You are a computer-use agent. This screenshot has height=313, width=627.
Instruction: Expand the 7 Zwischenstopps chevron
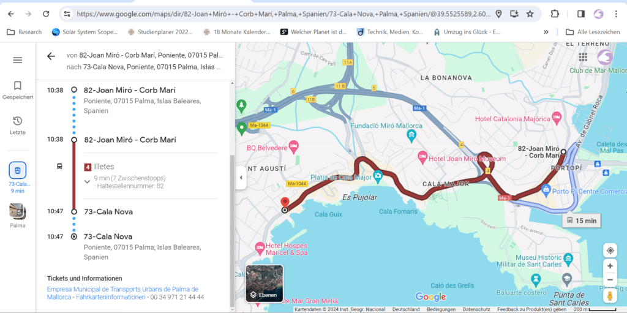click(x=87, y=182)
